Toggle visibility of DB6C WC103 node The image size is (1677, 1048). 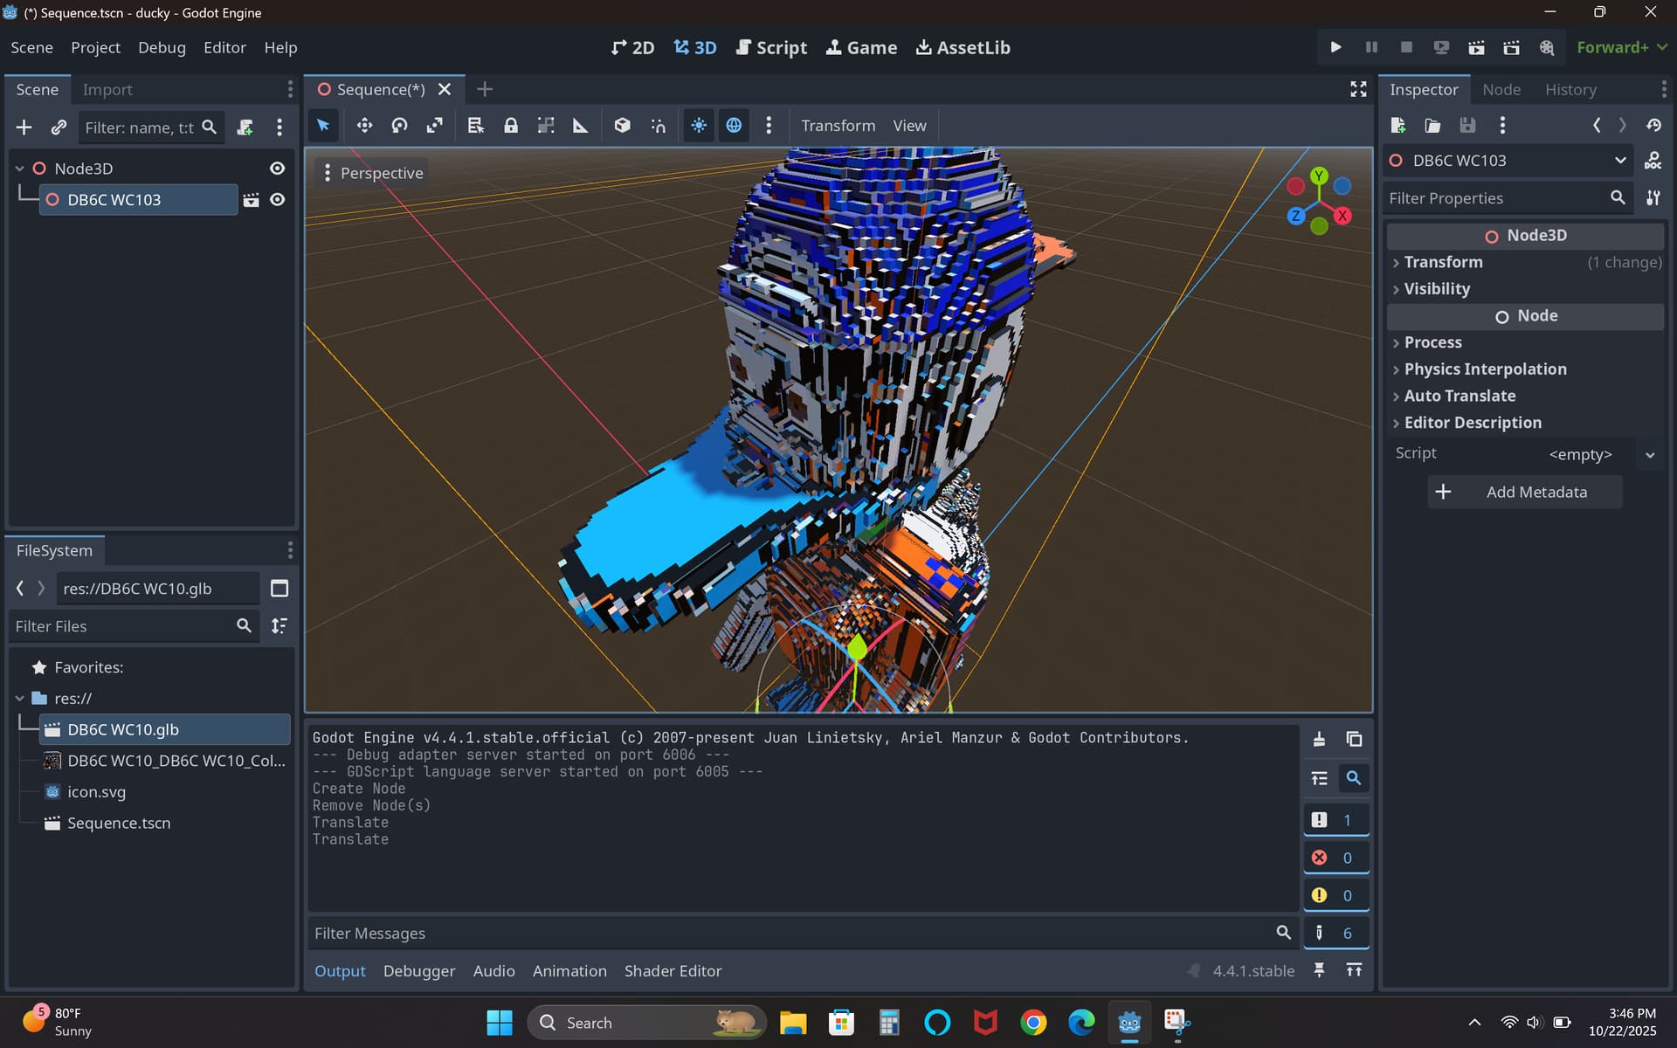click(x=277, y=200)
